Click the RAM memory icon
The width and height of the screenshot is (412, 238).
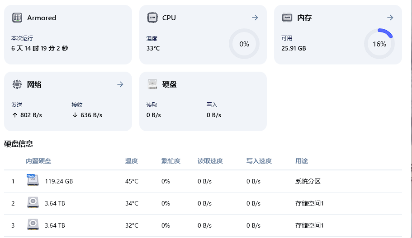click(x=287, y=18)
